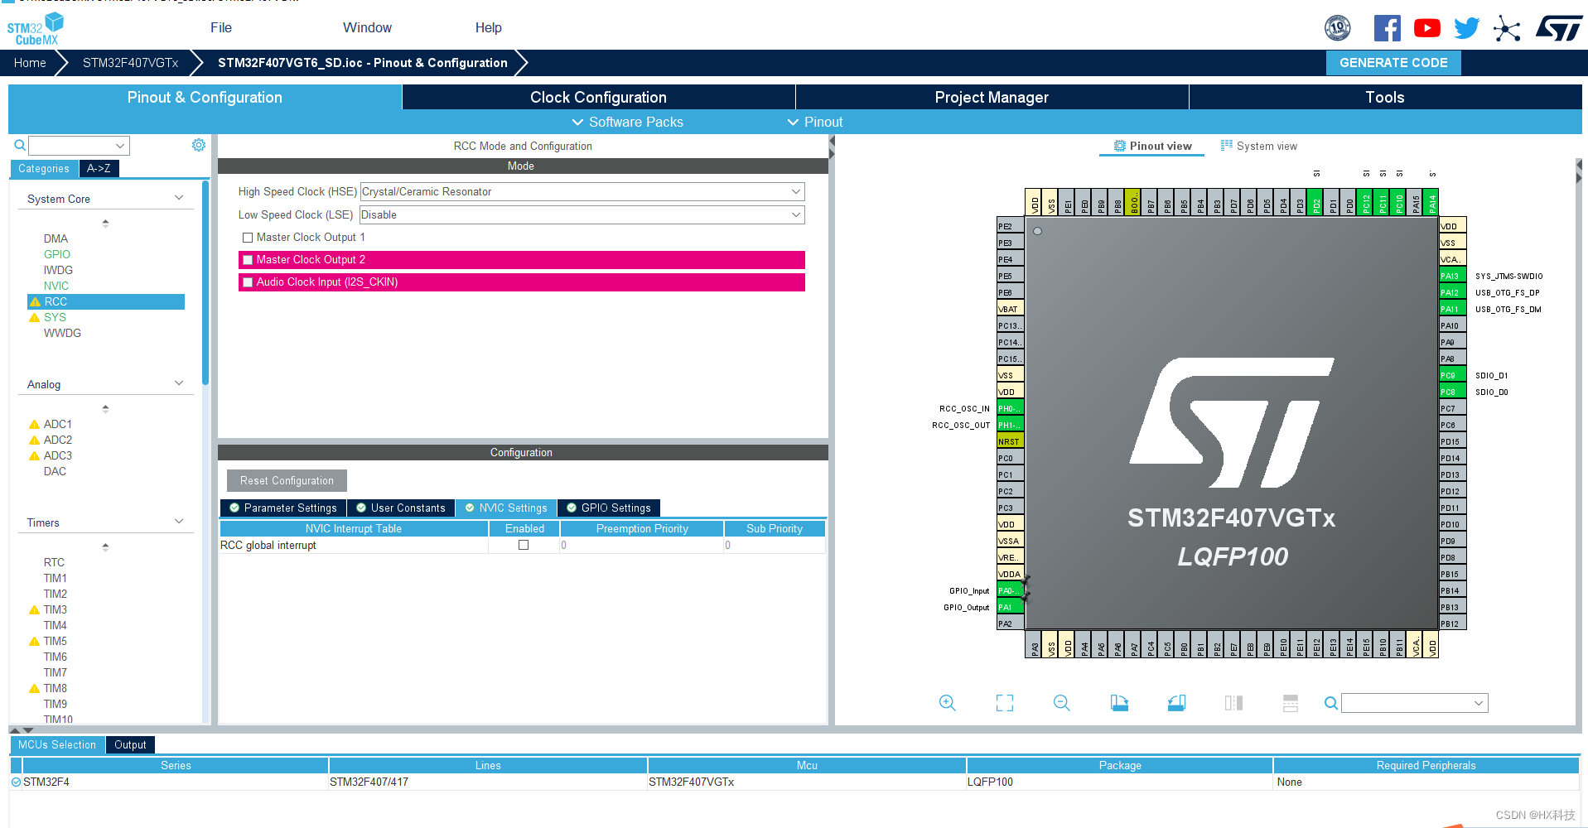Select the STM32F4 series radio indicator
The width and height of the screenshot is (1588, 828).
point(16,782)
